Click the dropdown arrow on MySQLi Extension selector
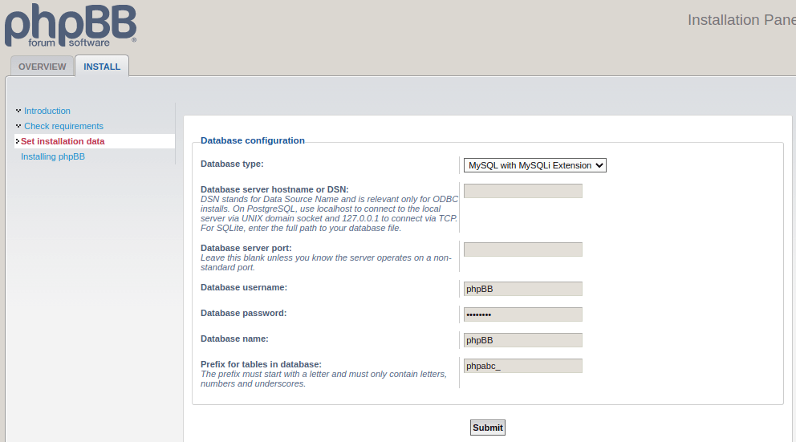Image resolution: width=796 pixels, height=442 pixels. (599, 165)
